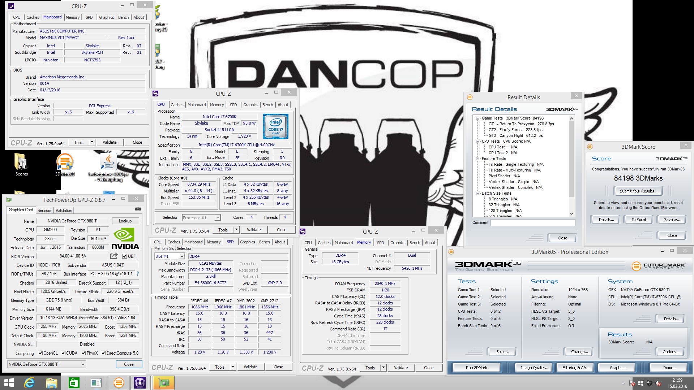
Task: Click the Filtering & AA button
Action: (575, 368)
